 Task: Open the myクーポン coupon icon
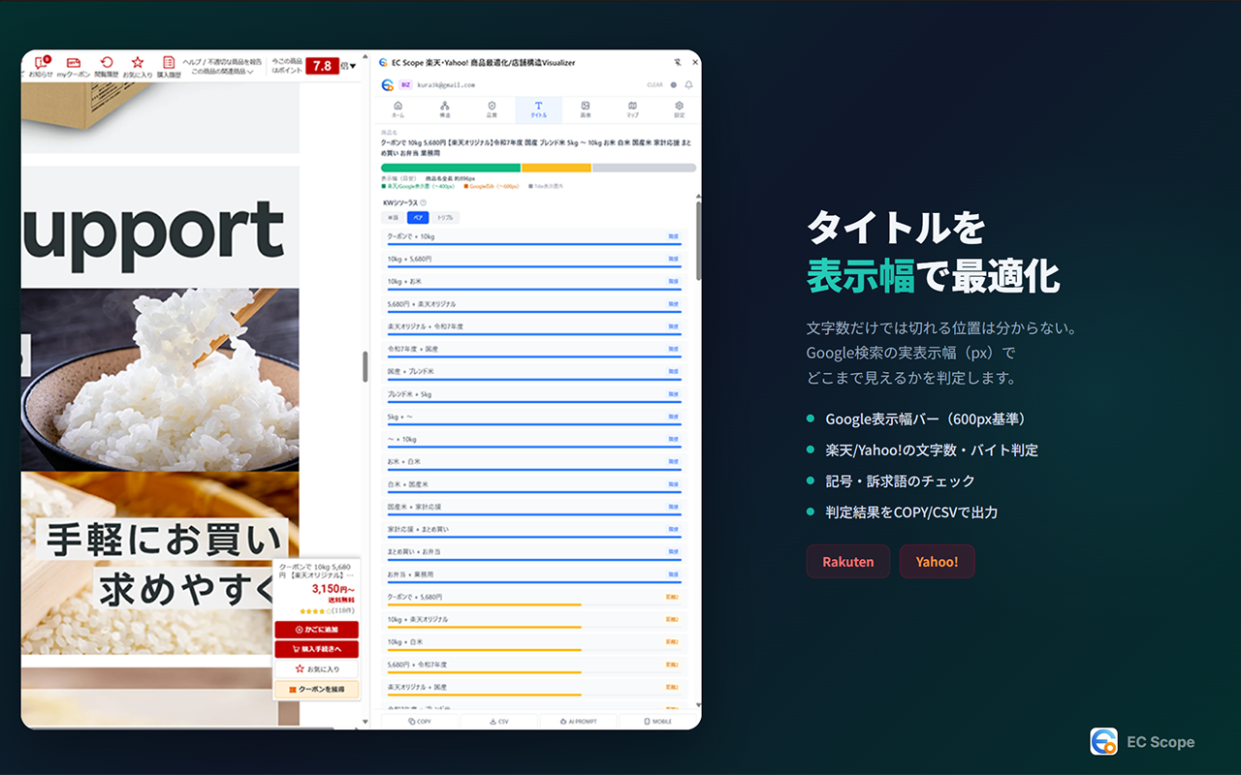73,66
